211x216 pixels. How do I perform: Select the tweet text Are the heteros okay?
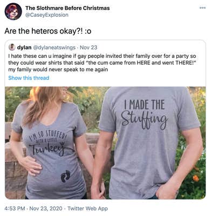(x=48, y=31)
